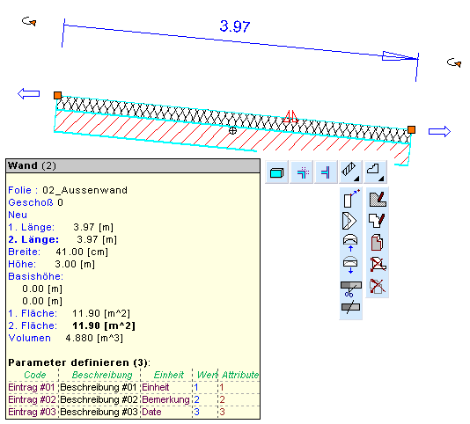
Task: Open the hatched wall flyout menu
Action: click(350, 172)
